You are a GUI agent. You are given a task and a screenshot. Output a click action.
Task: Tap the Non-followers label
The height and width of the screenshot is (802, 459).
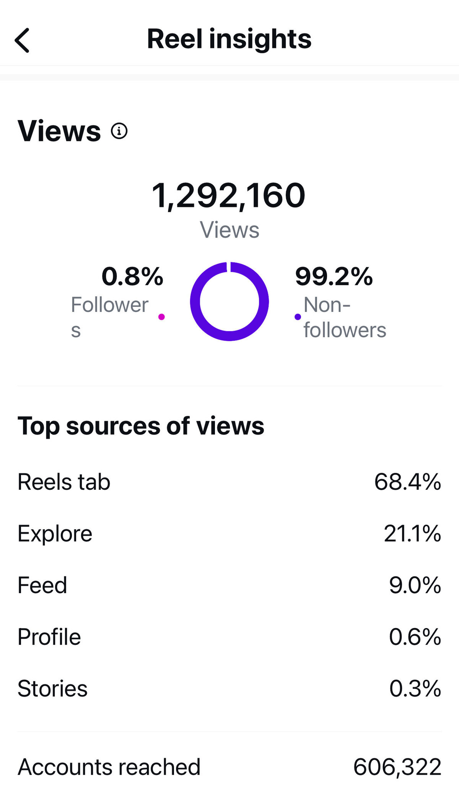345,317
